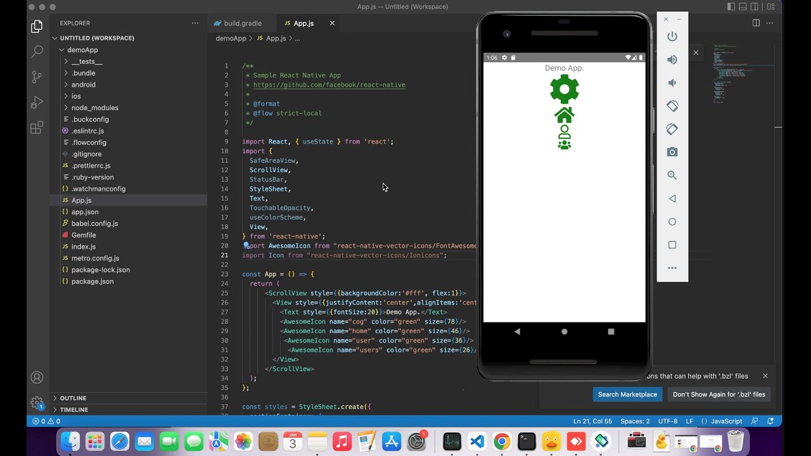Open Explorer views and more actions ellipsis
811x456 pixels.
point(195,23)
